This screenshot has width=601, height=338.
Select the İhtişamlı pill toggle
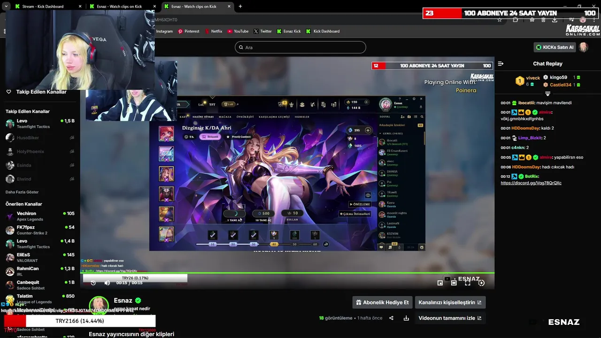(x=210, y=137)
